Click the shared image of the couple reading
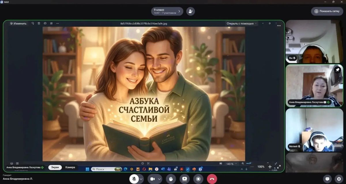This screenshot has width=346, height=184. click(x=144, y=94)
